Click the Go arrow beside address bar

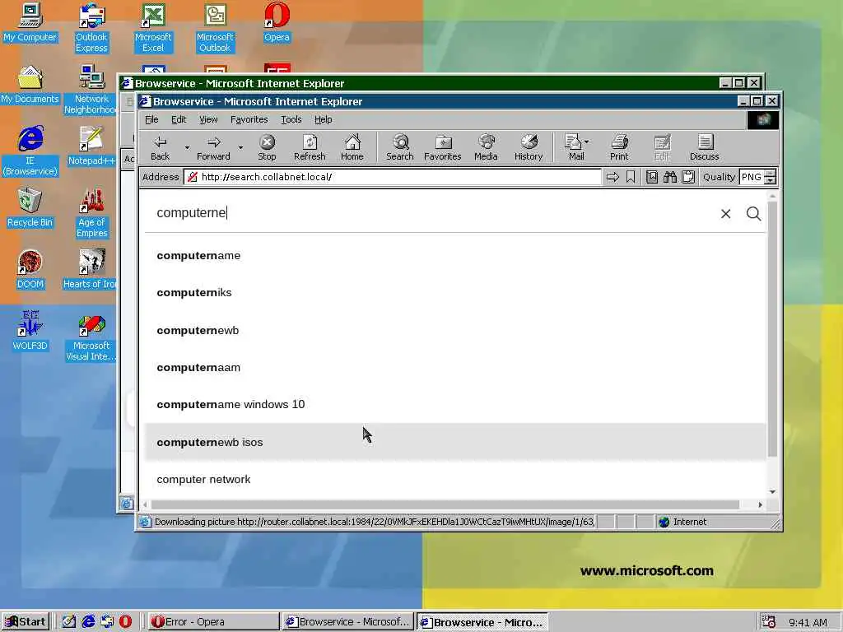pyautogui.click(x=612, y=177)
